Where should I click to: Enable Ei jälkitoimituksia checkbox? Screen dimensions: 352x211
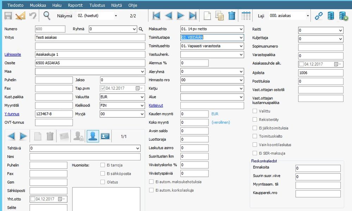(255, 128)
